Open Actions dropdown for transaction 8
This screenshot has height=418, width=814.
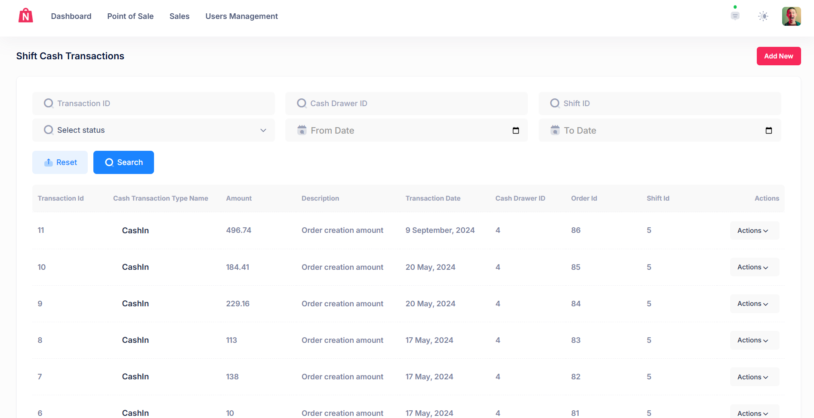click(754, 340)
